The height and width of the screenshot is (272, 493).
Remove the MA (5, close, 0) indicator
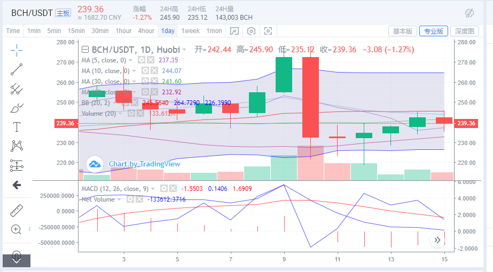151,60
